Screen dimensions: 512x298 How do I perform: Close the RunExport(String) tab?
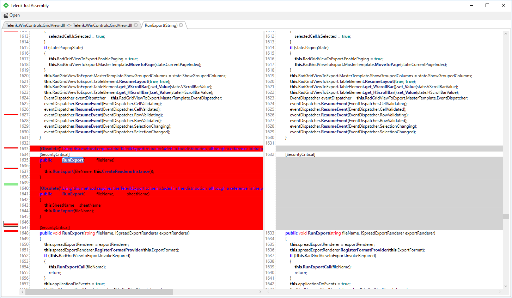(x=181, y=25)
